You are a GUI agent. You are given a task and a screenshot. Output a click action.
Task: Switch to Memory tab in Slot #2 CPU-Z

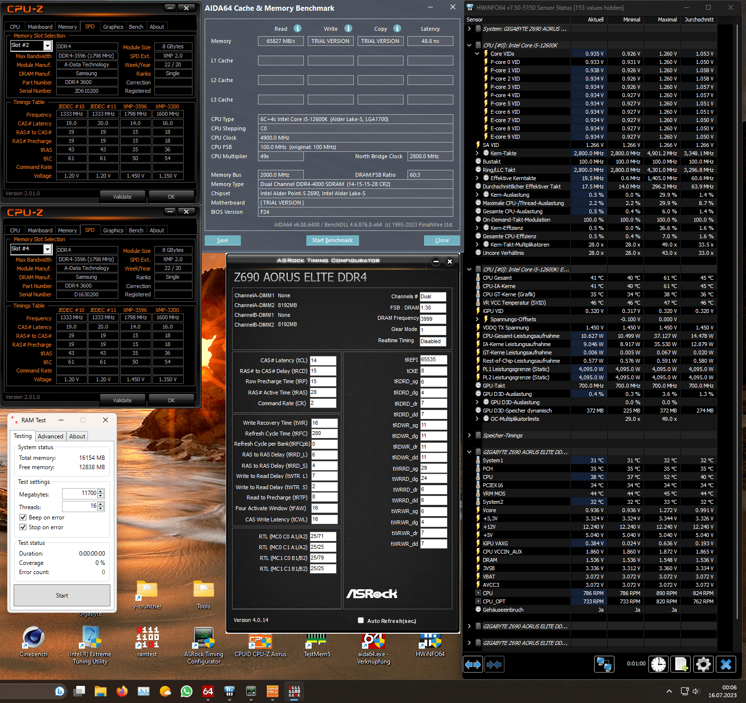point(67,27)
